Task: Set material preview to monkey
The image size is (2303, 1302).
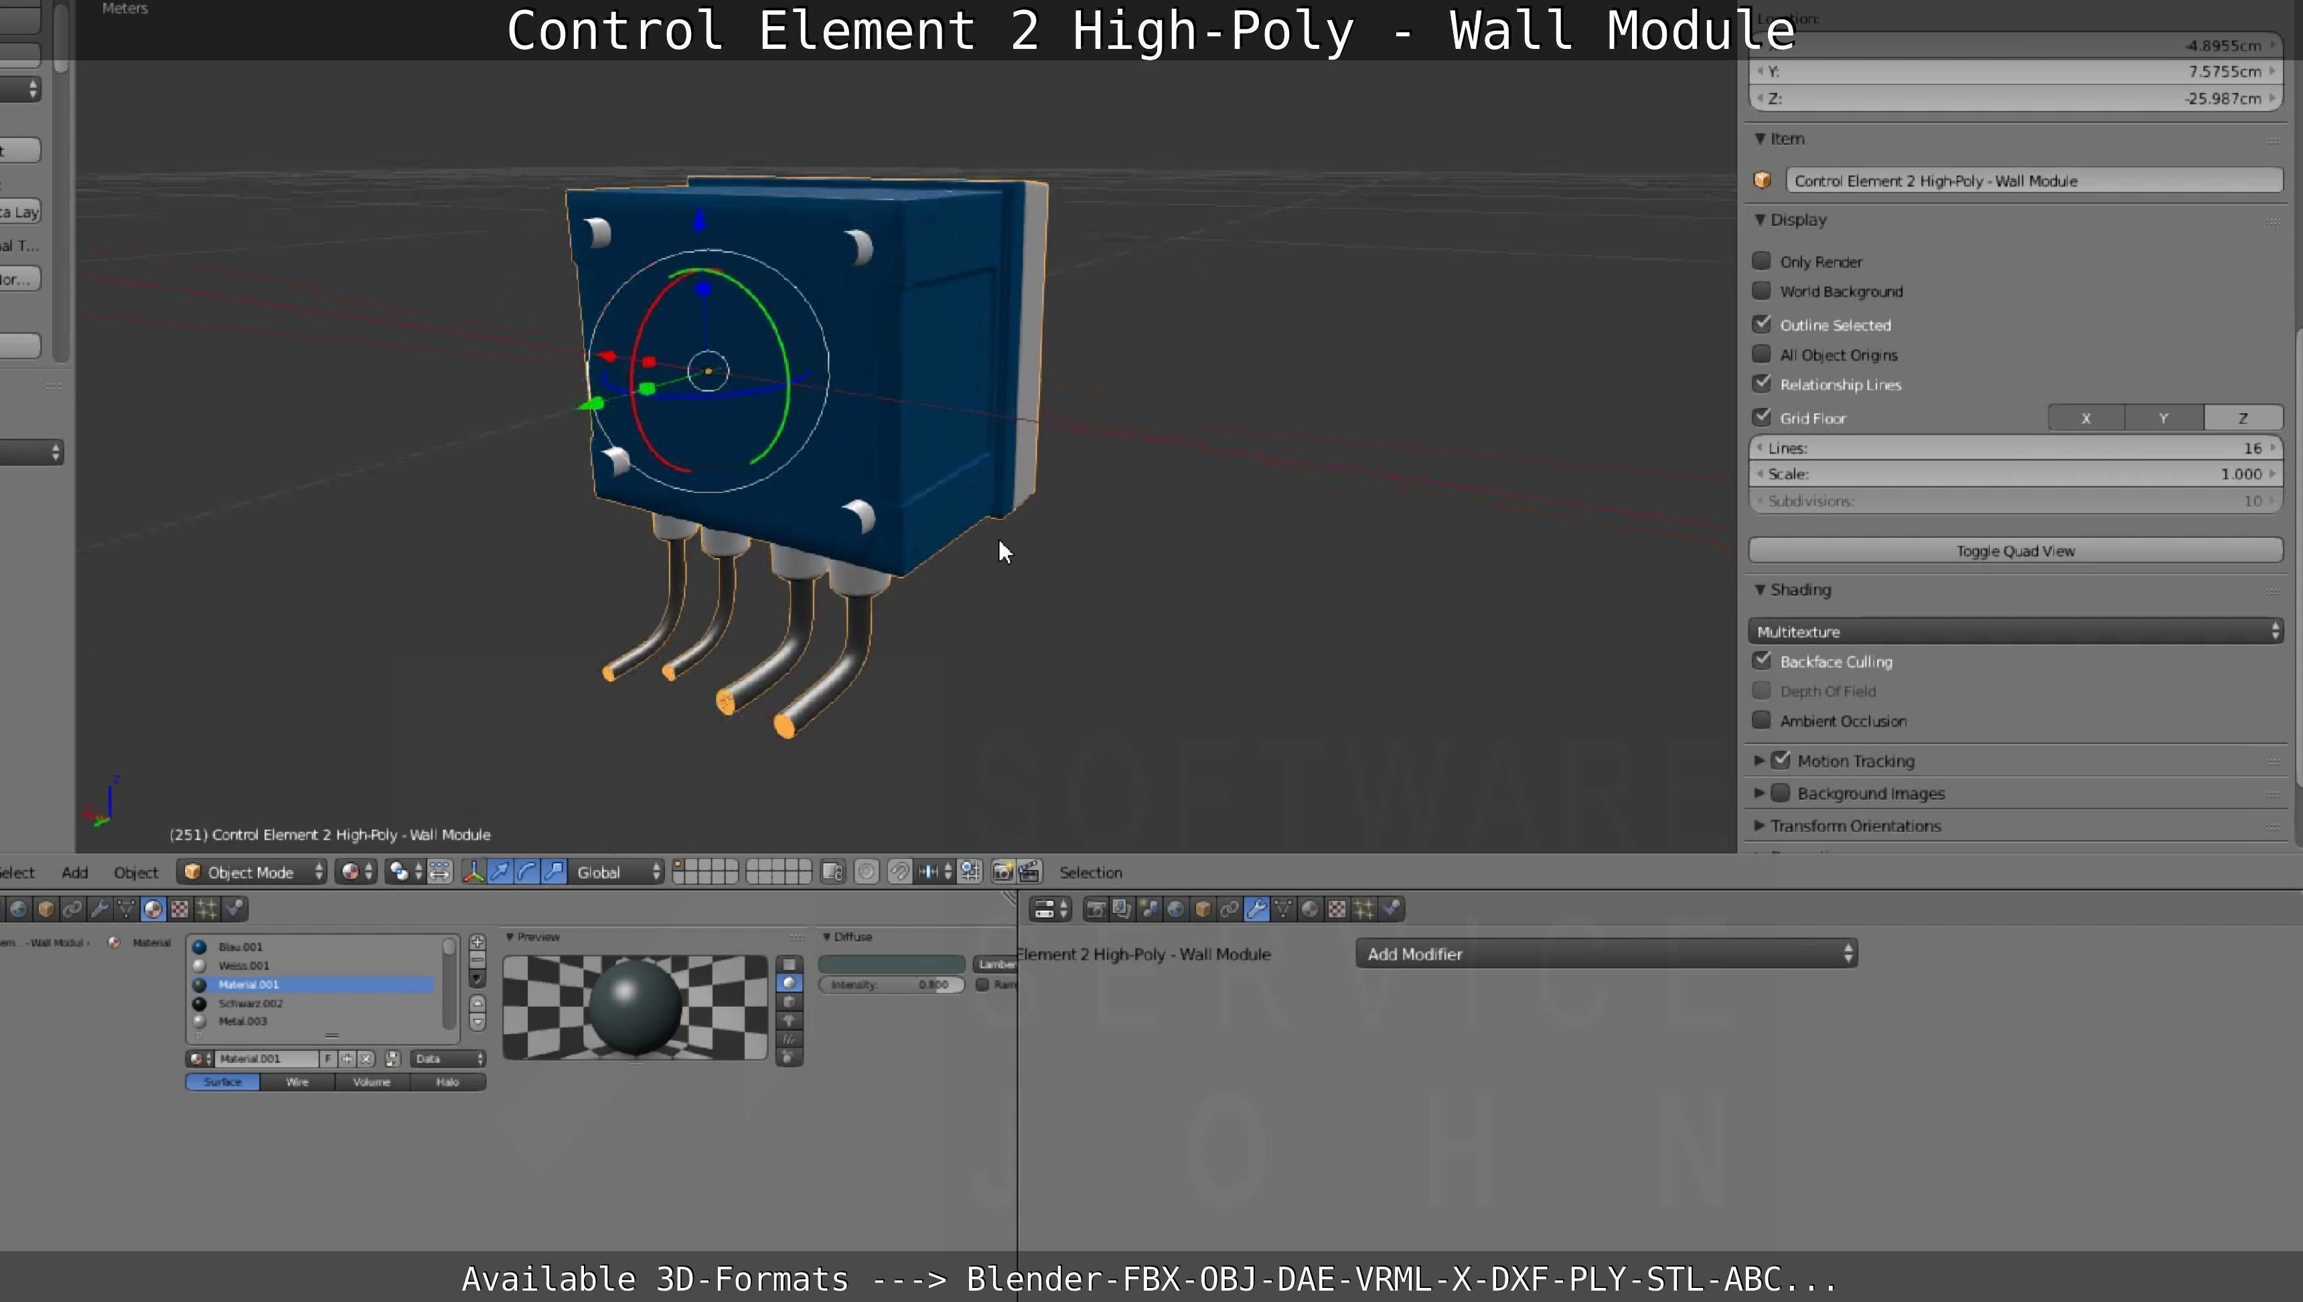Action: pyautogui.click(x=788, y=1020)
